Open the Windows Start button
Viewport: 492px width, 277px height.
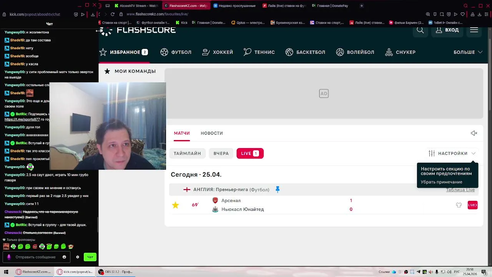click(6, 272)
